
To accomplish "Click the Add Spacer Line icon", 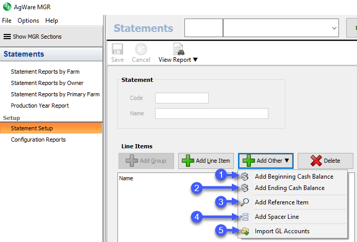I will [x=245, y=217].
